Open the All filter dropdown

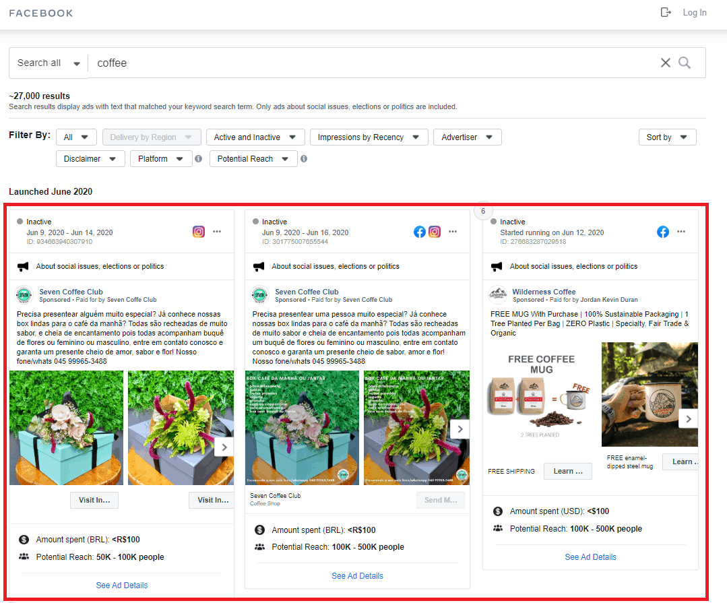(x=76, y=137)
